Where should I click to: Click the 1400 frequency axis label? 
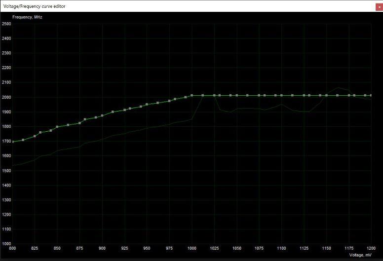6,186
